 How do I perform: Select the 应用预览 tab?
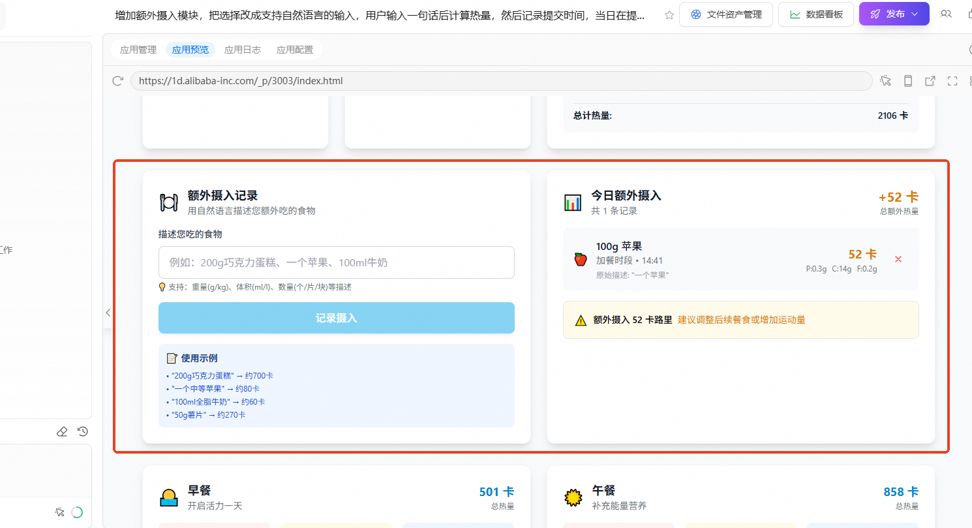coord(190,50)
